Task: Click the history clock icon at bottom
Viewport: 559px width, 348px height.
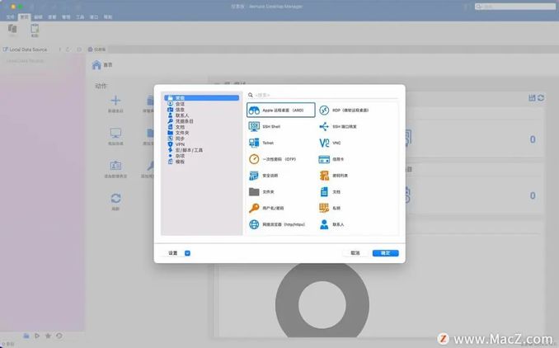Action: tap(59, 336)
